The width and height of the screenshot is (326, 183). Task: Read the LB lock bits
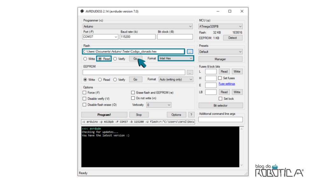(x=224, y=92)
